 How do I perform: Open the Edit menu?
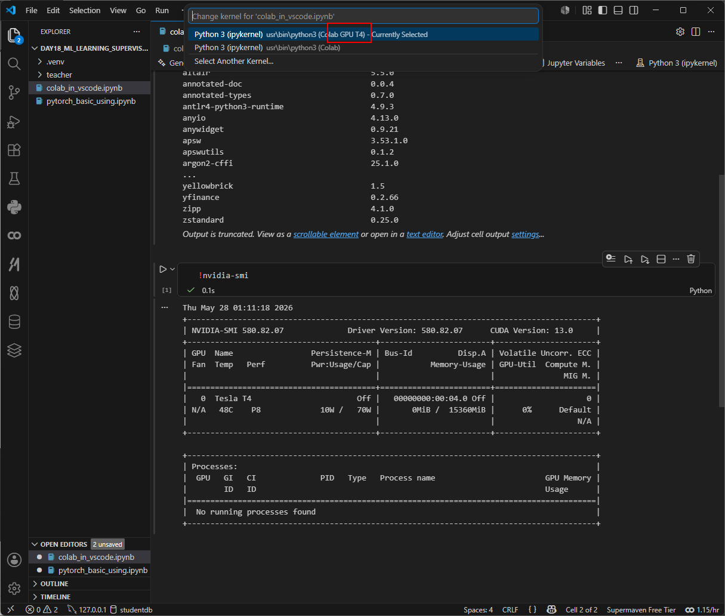(x=53, y=10)
